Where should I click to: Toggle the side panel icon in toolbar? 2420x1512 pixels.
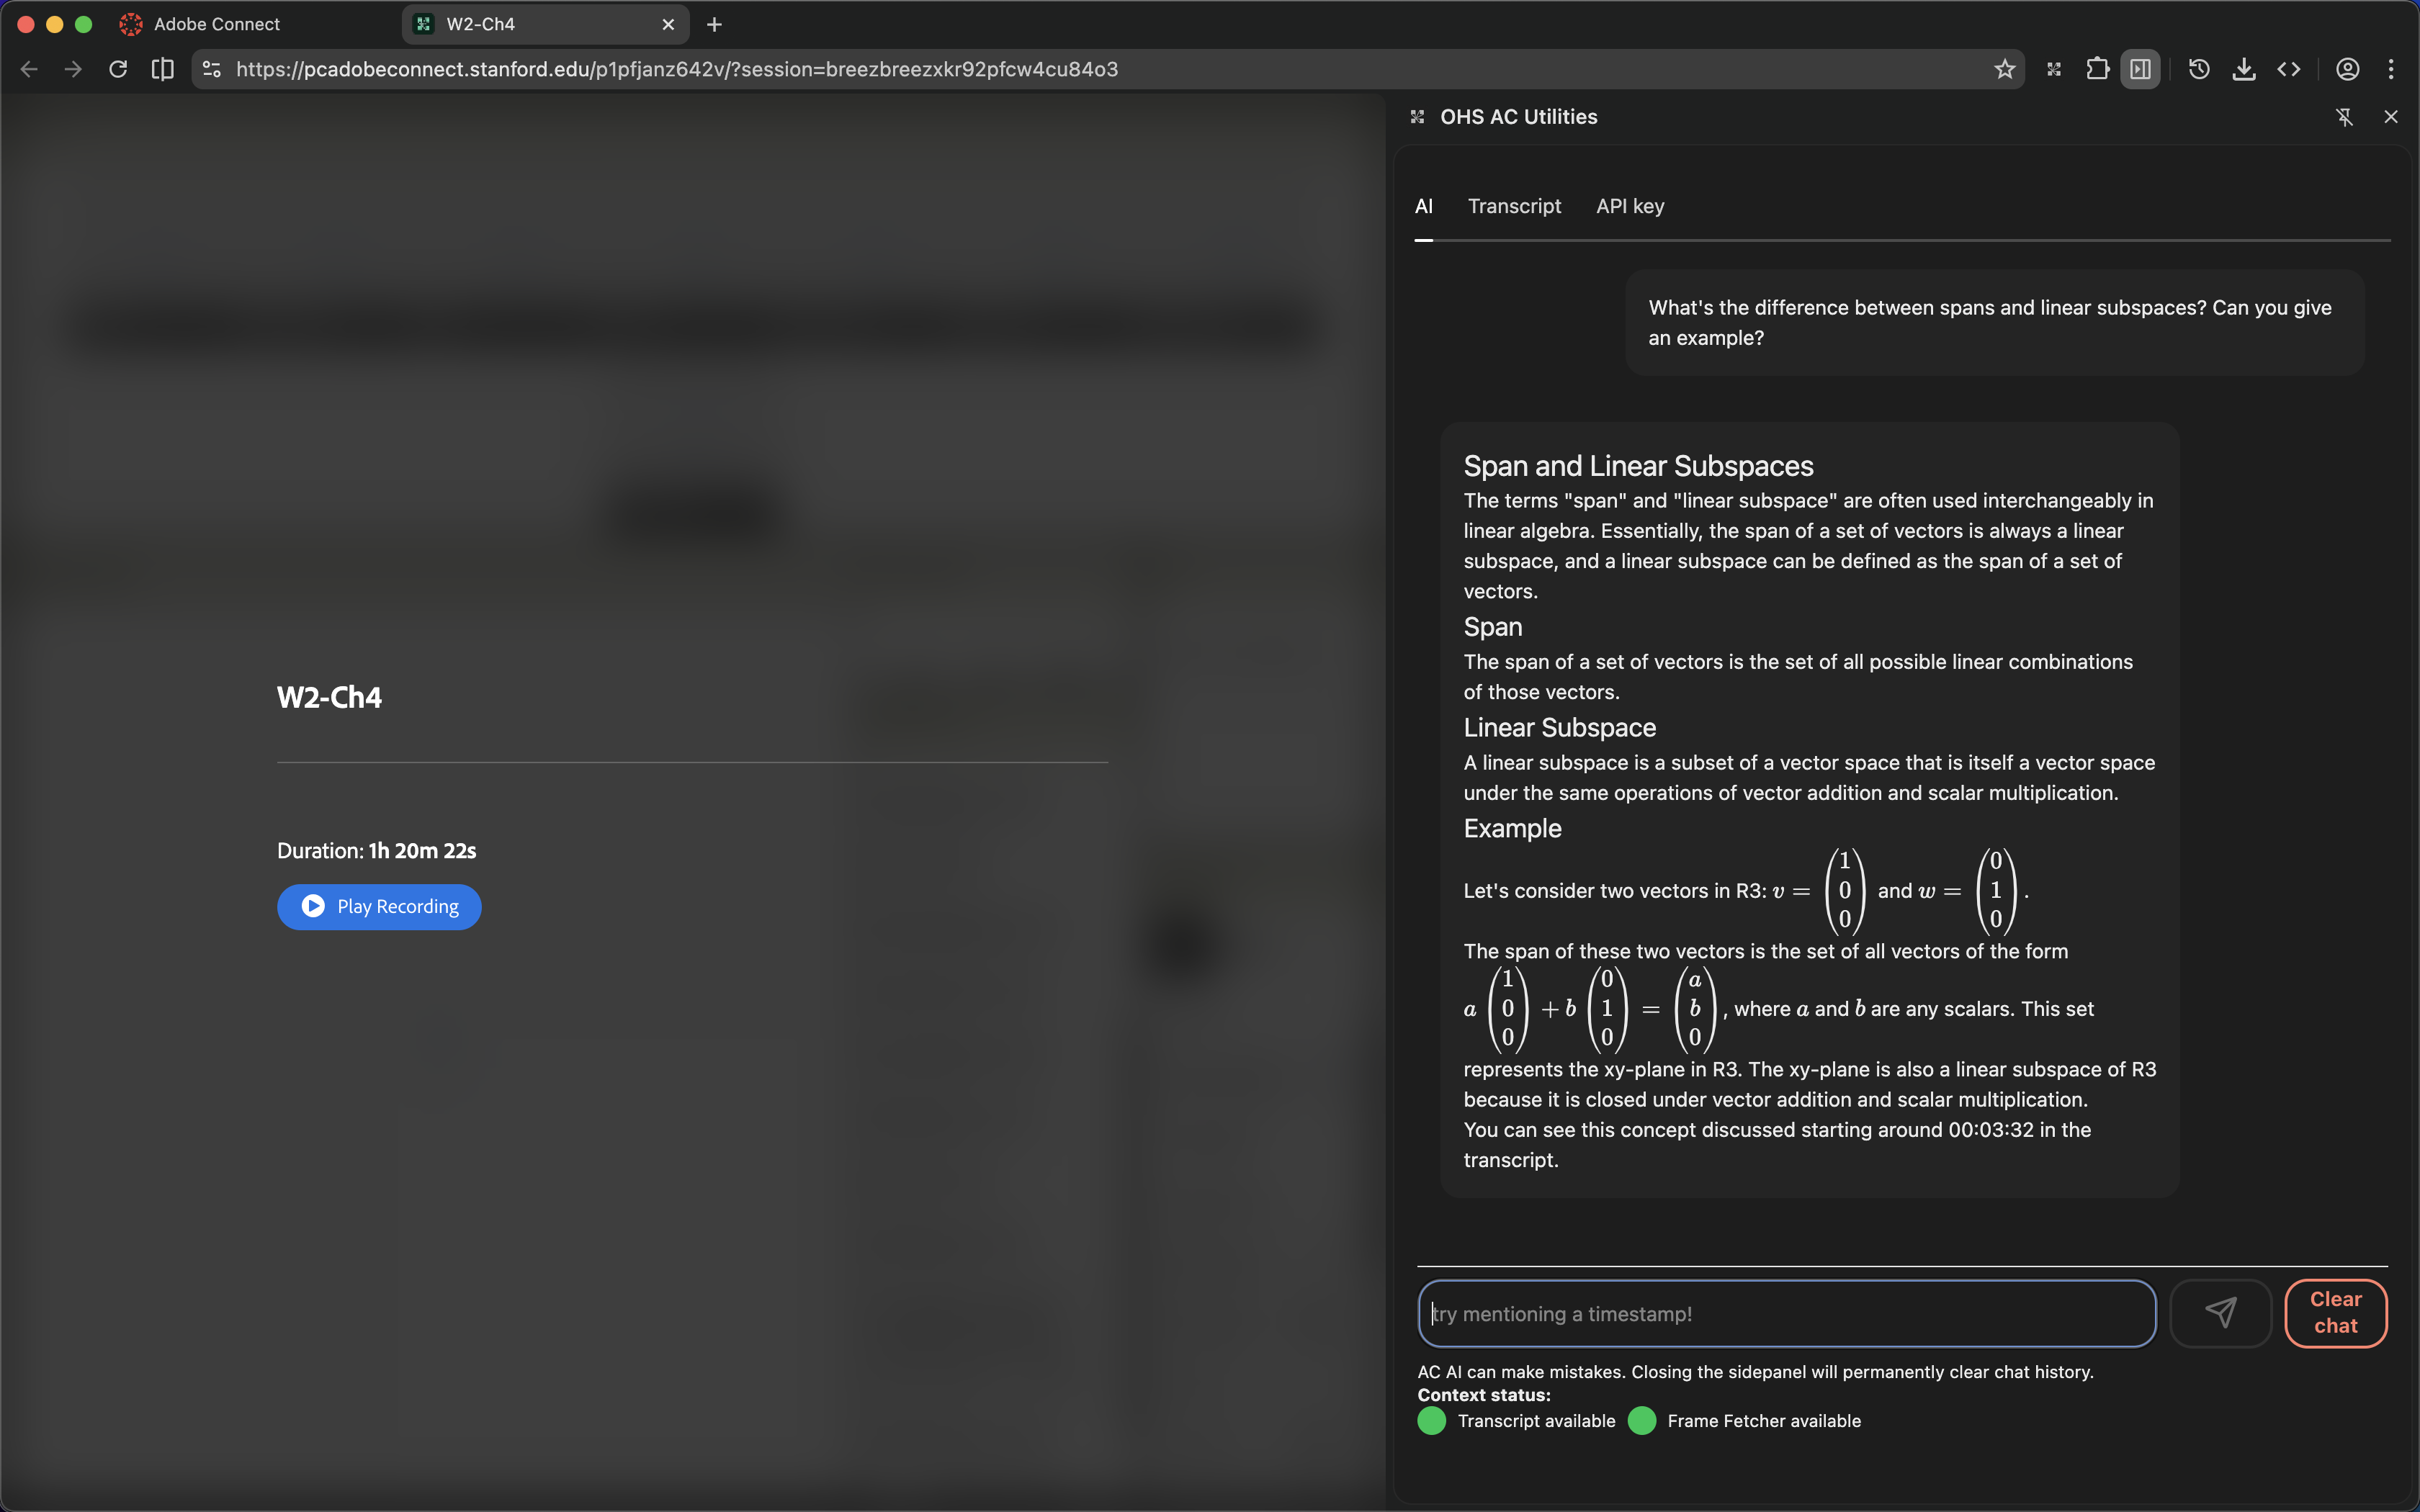pyautogui.click(x=2139, y=68)
